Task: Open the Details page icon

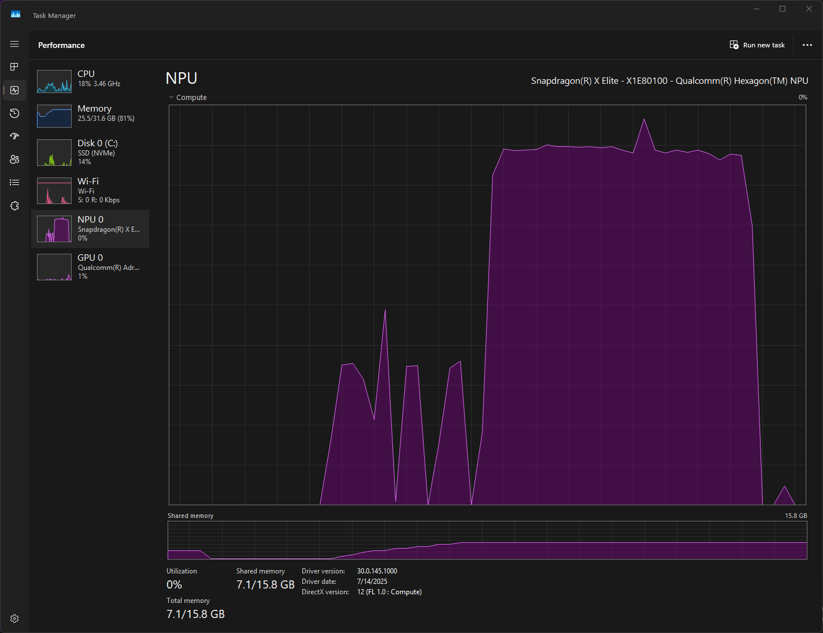Action: [14, 182]
